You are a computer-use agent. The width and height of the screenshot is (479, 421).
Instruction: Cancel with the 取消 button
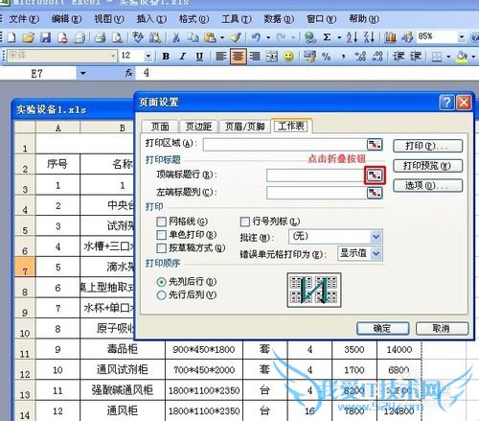coord(442,328)
